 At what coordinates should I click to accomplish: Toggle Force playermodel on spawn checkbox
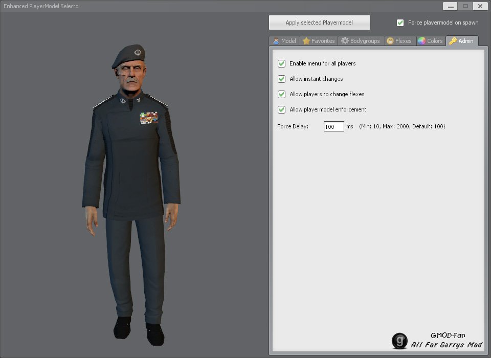point(400,23)
